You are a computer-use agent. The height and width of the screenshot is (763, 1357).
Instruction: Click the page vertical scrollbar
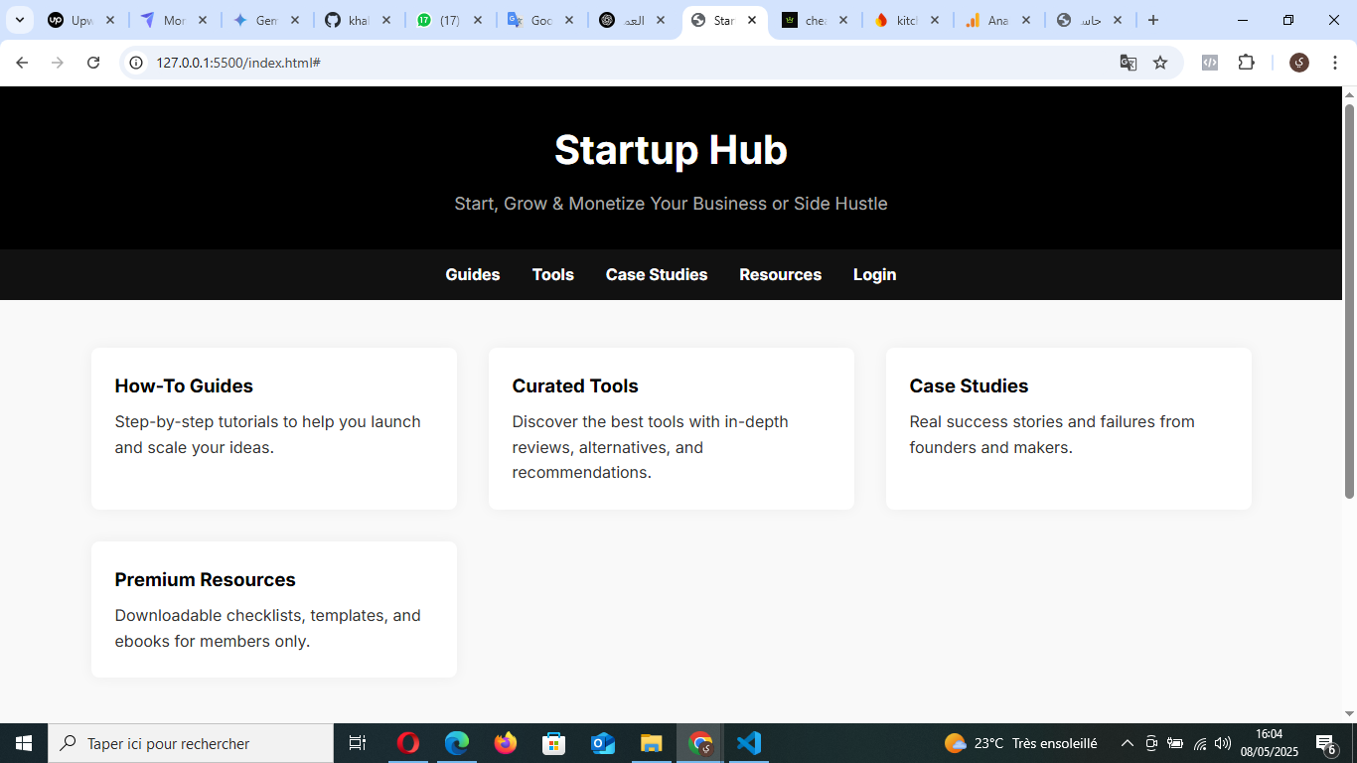(x=1349, y=298)
